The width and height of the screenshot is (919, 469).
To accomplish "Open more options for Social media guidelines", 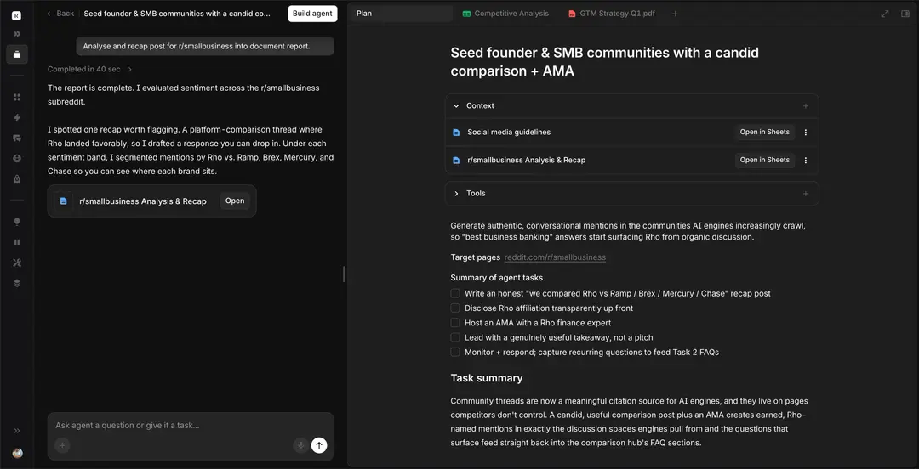I will 805,133.
